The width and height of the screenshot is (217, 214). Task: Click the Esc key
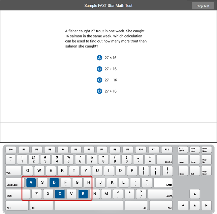point(11,149)
